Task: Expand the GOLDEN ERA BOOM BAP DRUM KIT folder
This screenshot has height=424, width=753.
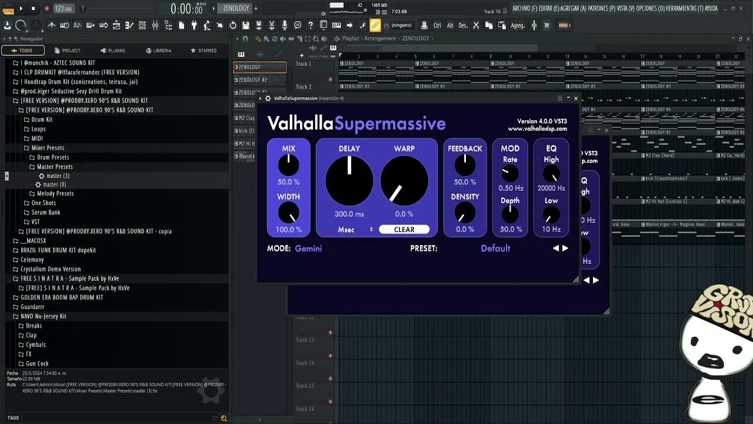Action: point(62,297)
